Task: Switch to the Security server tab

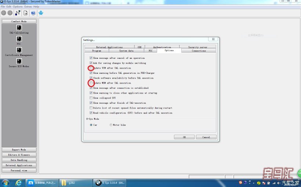Action: pyautogui.click(x=198, y=47)
